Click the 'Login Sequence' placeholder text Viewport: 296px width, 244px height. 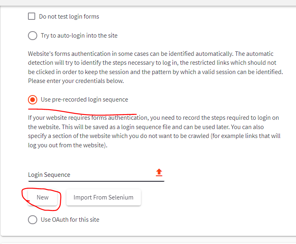(49, 175)
